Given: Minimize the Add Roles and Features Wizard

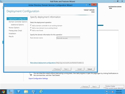Looking at the screenshot, I should pos(114,1).
